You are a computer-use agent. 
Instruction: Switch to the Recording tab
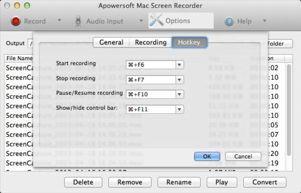click(150, 42)
